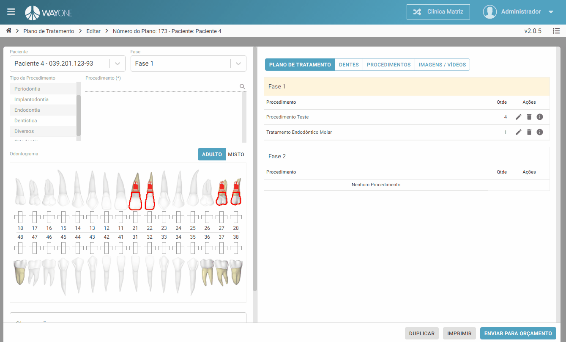
Task: Open the Fase dropdown arrow
Action: (x=238, y=63)
